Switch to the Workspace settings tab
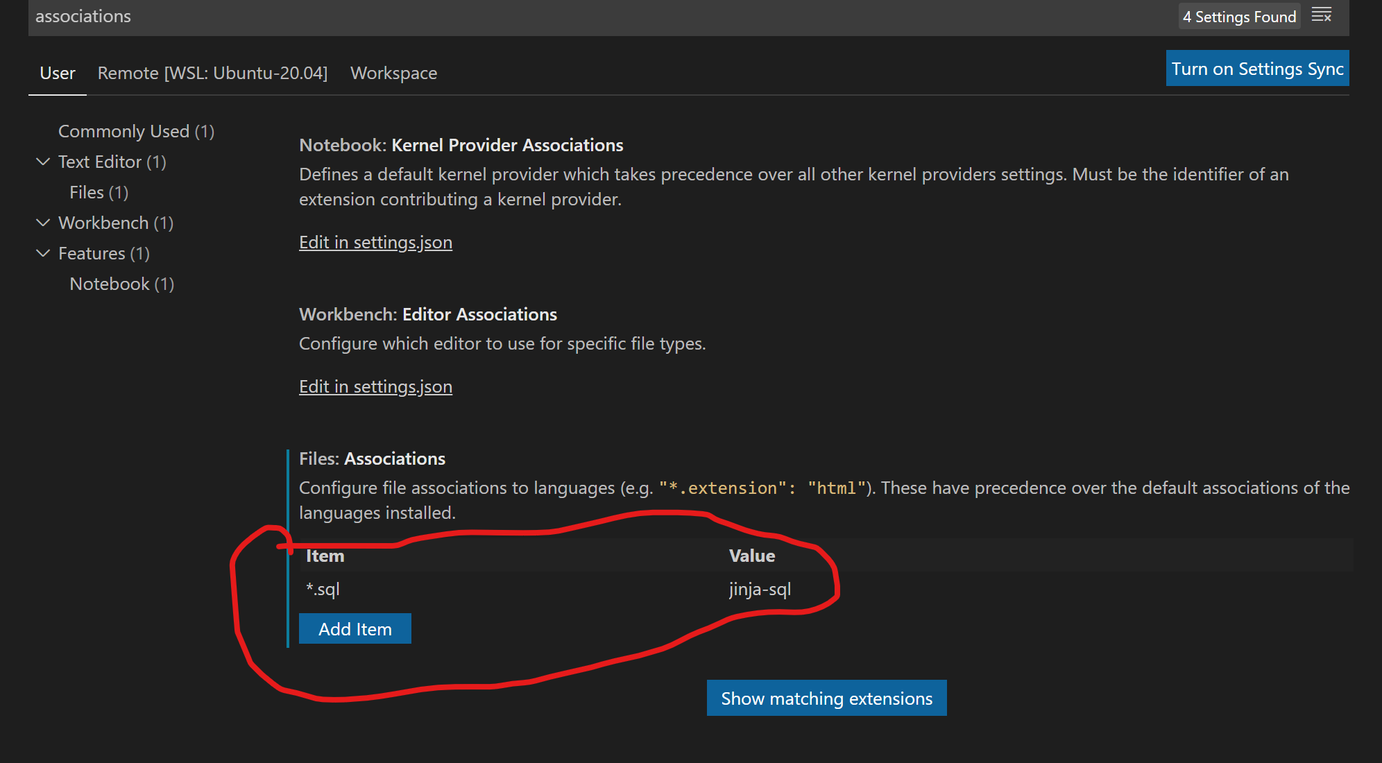This screenshot has width=1382, height=763. pos(393,73)
